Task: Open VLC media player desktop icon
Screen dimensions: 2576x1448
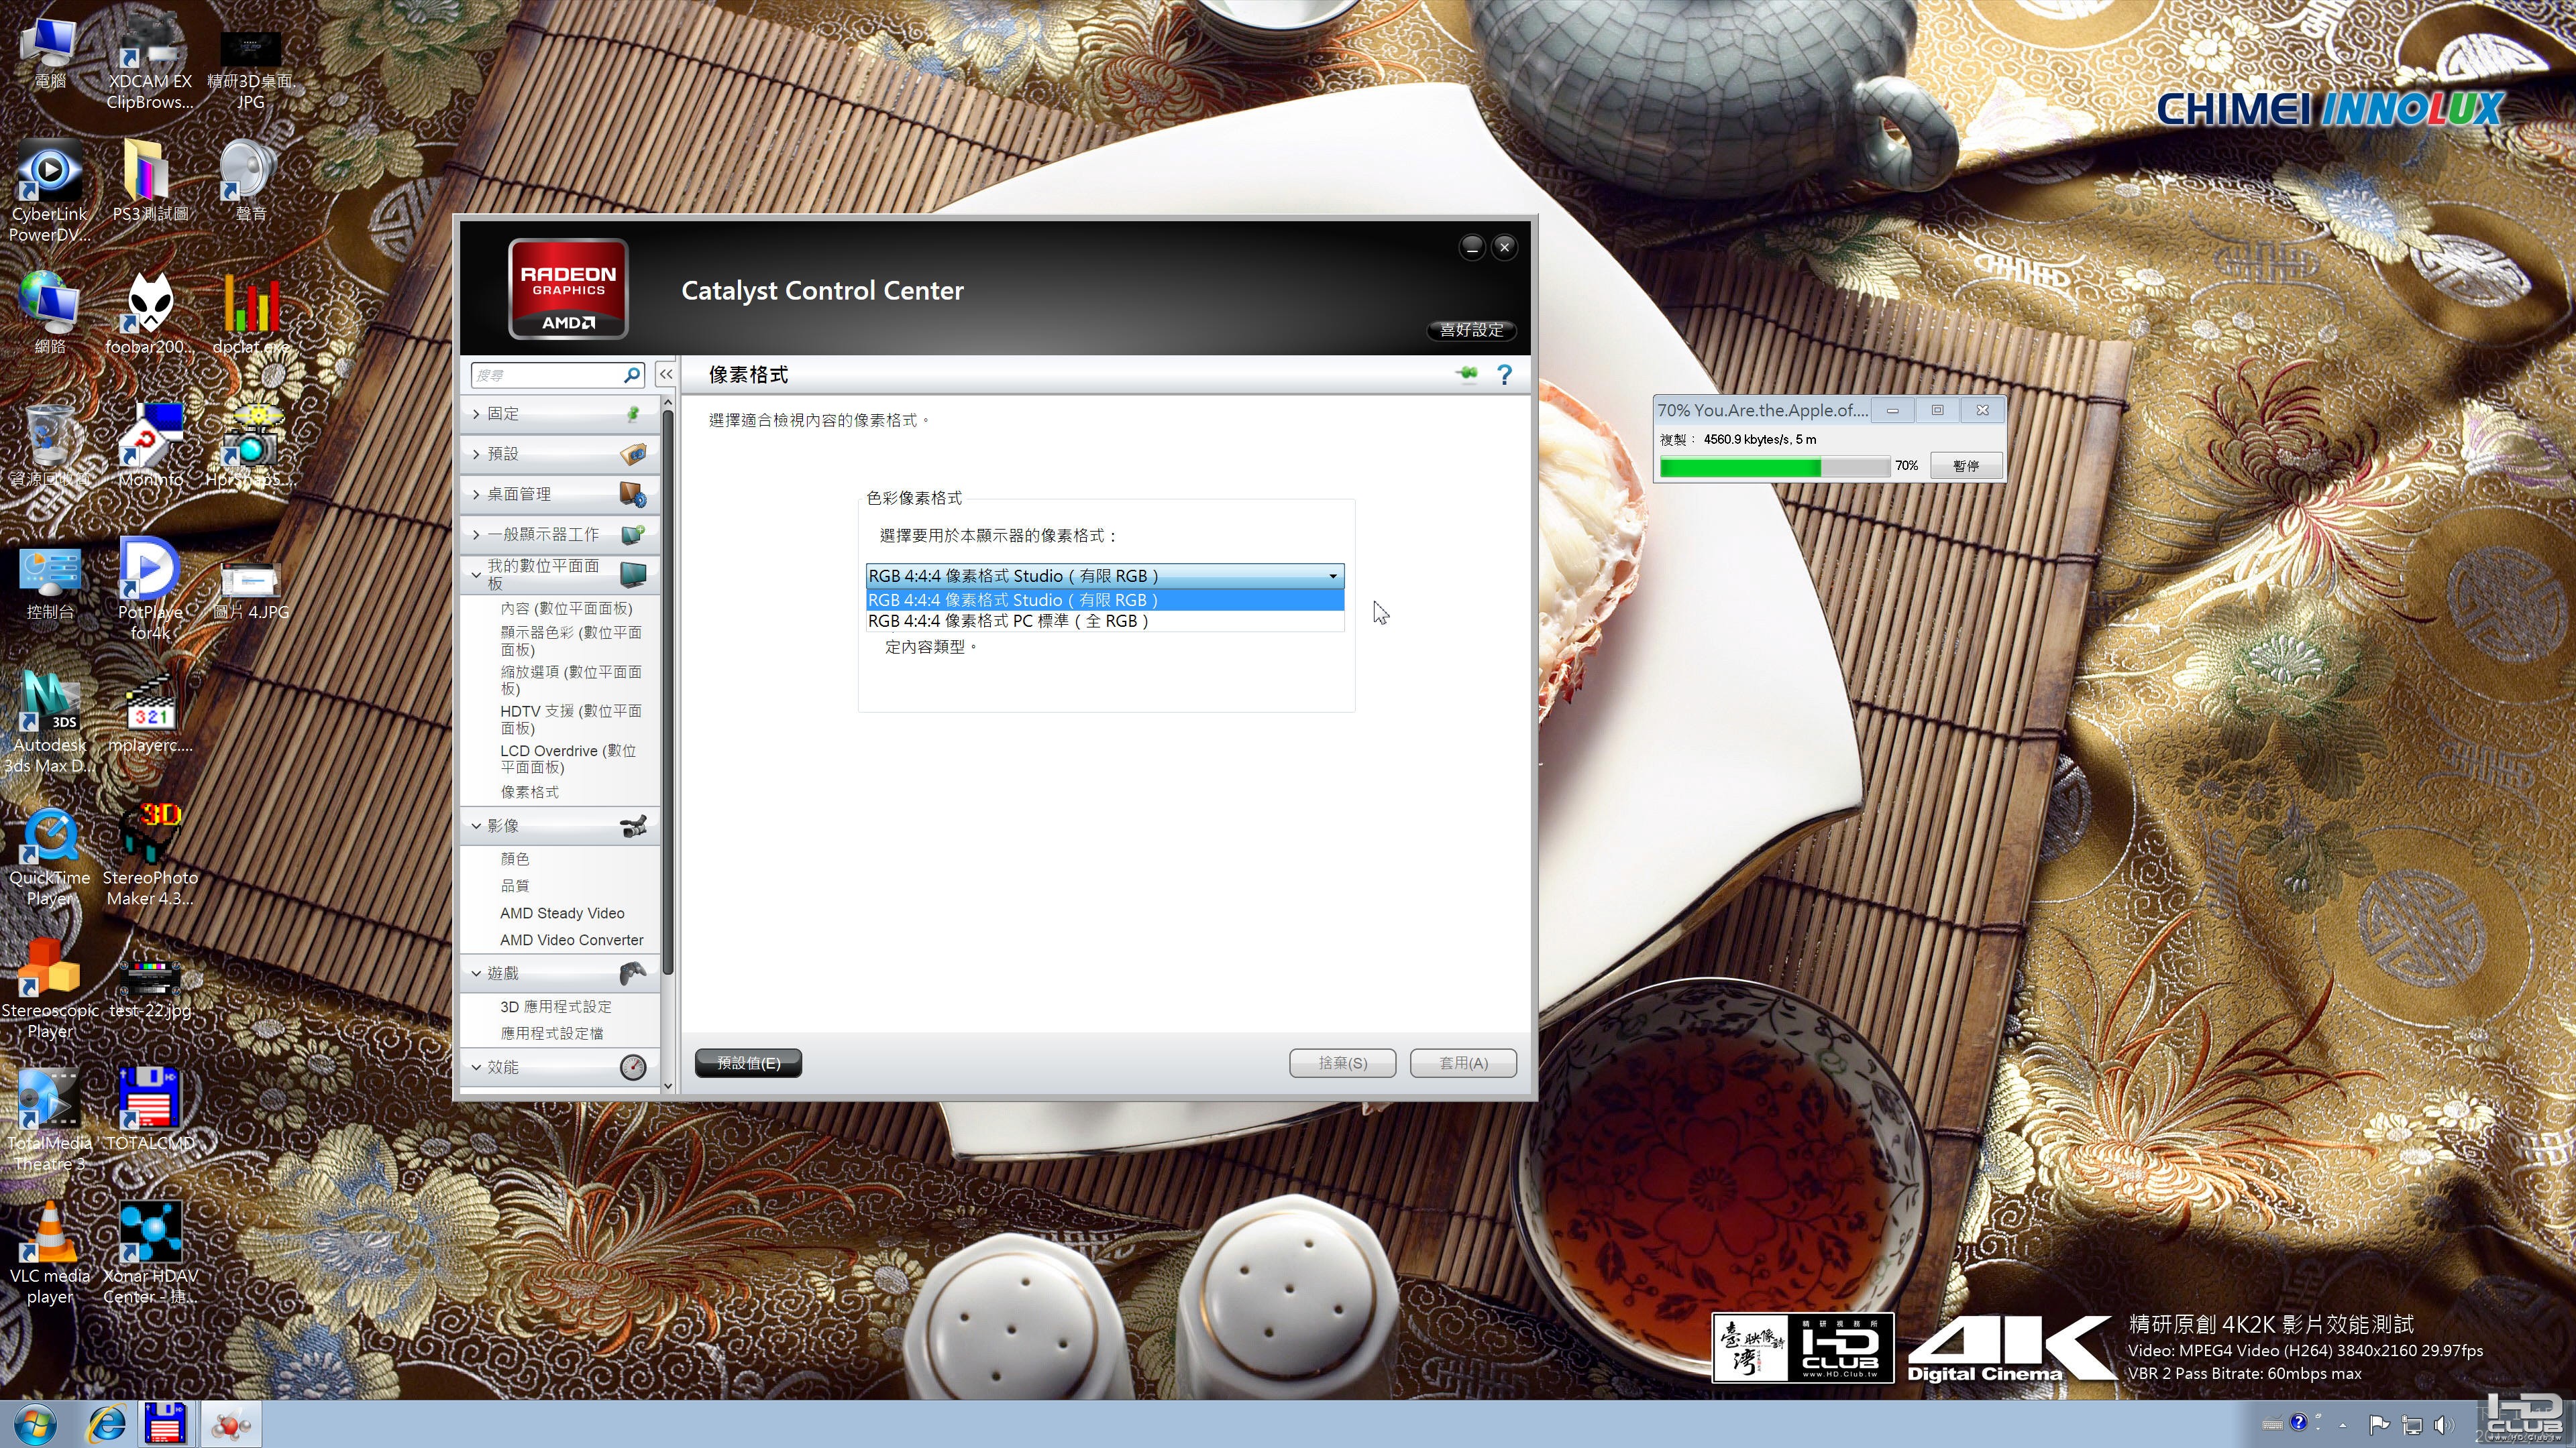Action: click(50, 1253)
